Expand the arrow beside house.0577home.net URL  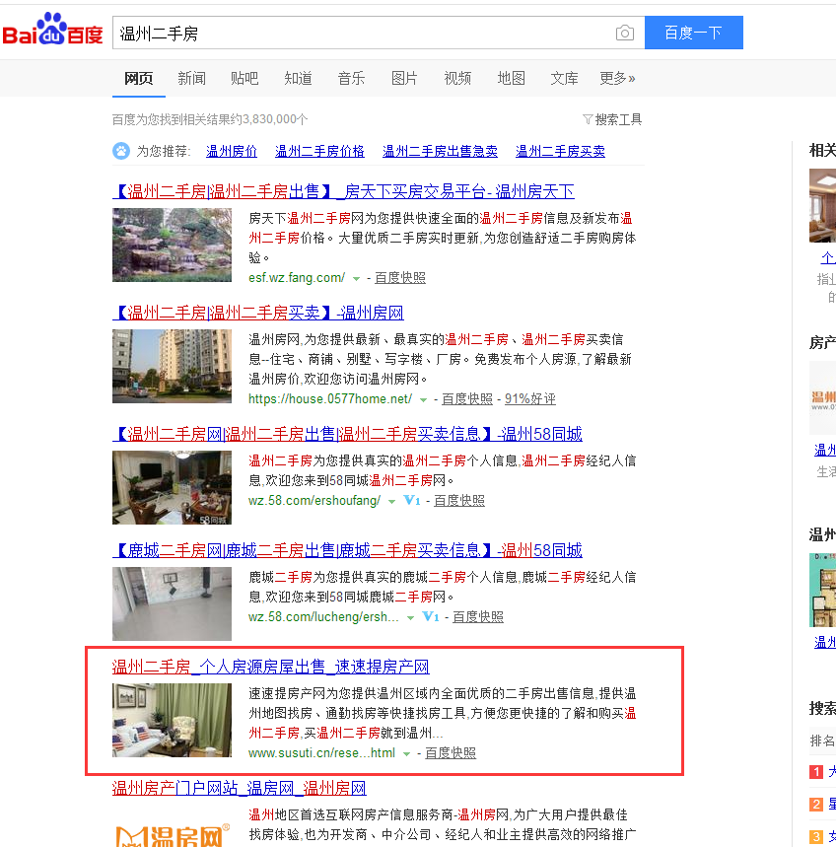pos(423,398)
